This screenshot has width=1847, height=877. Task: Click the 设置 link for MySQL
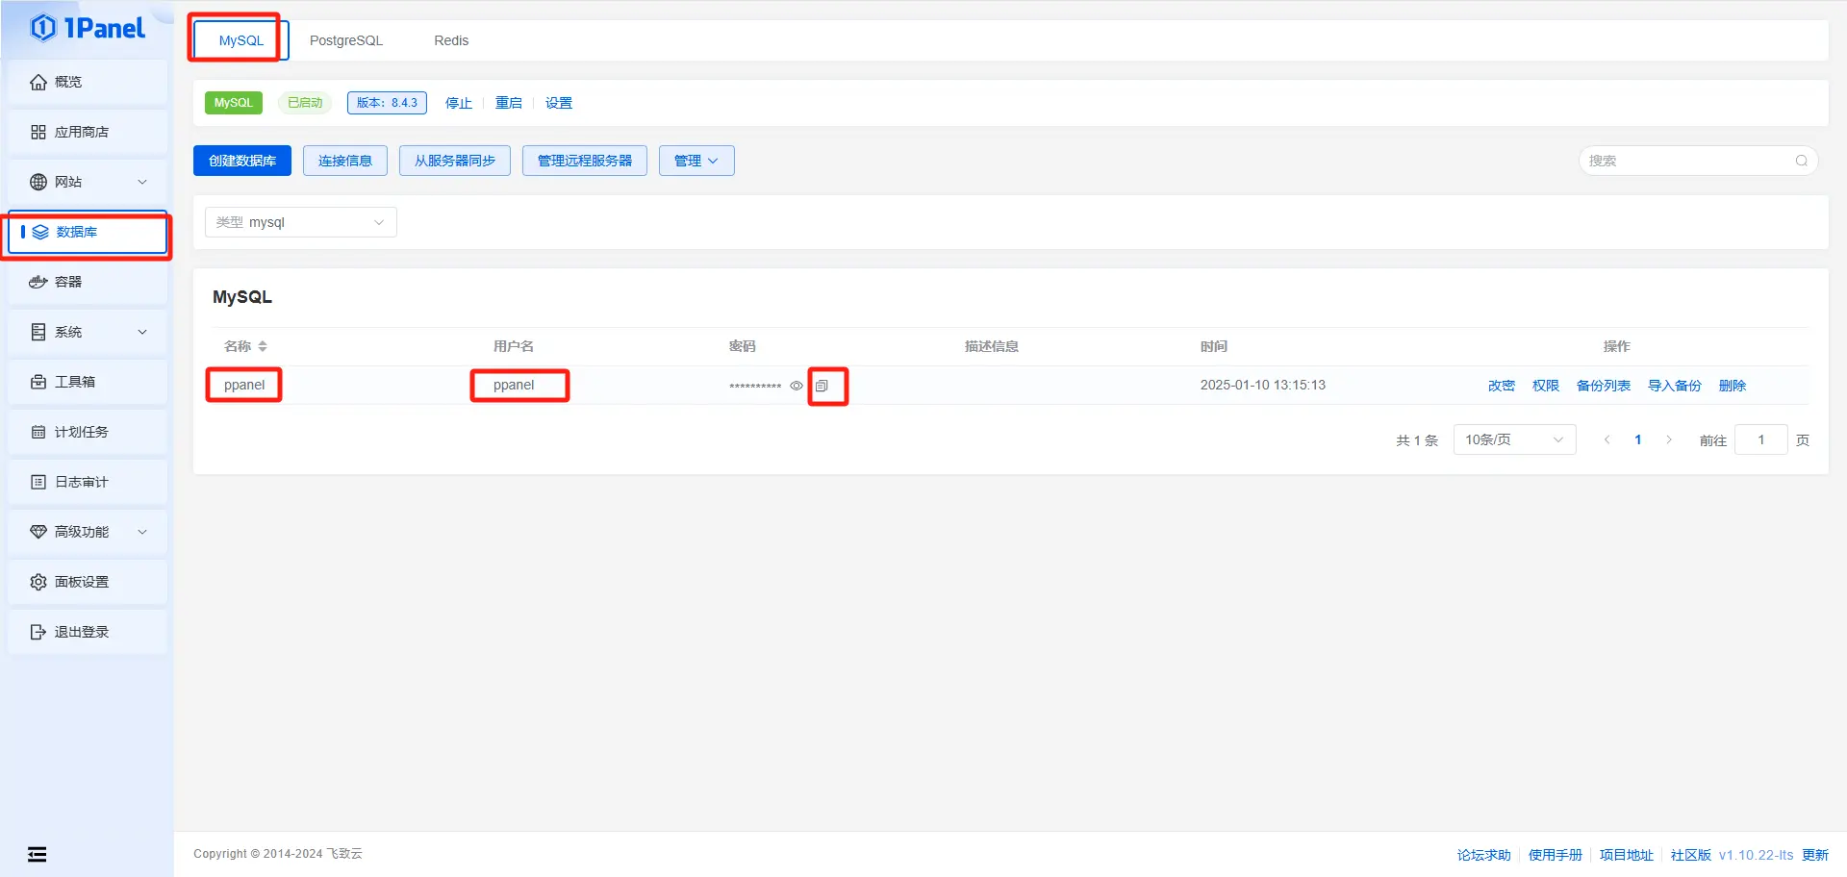559,103
